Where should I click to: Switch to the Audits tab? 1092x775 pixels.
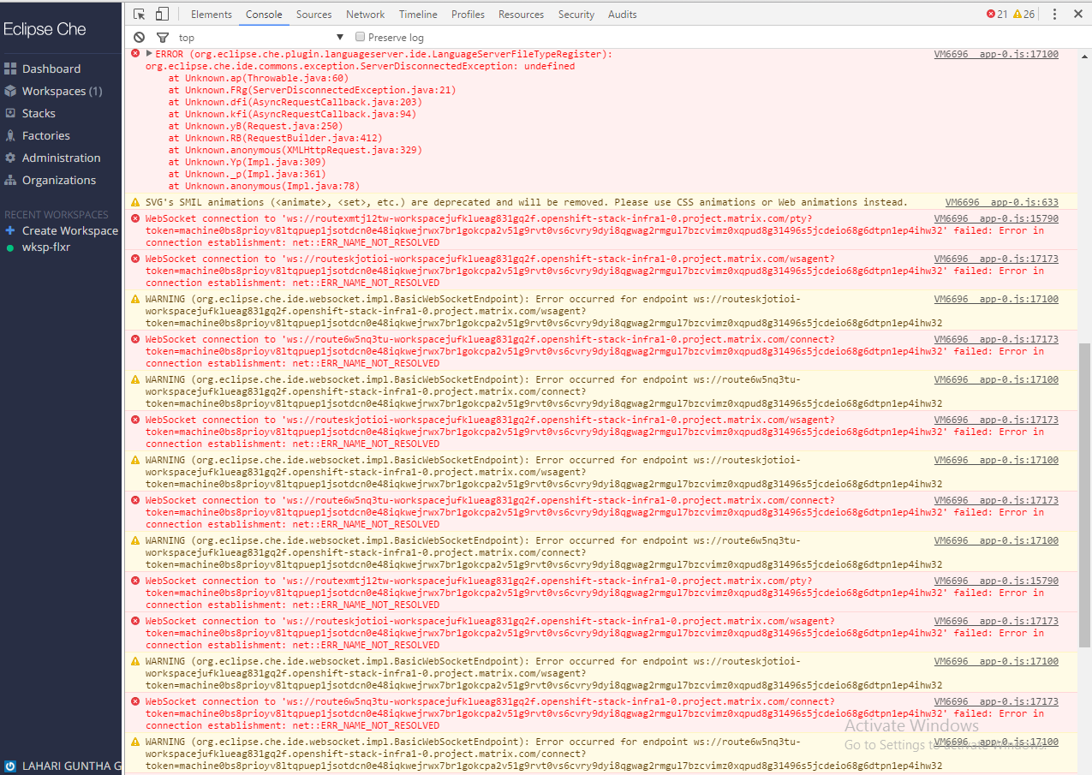click(623, 14)
